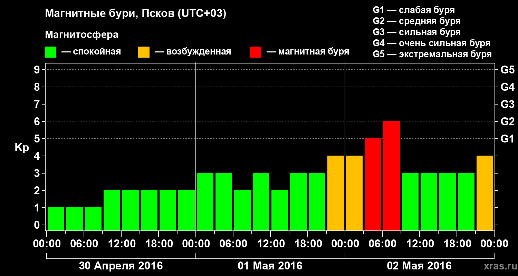Click the '18:00' time label under 01 May
This screenshot has width=518, height=276.
(308, 244)
